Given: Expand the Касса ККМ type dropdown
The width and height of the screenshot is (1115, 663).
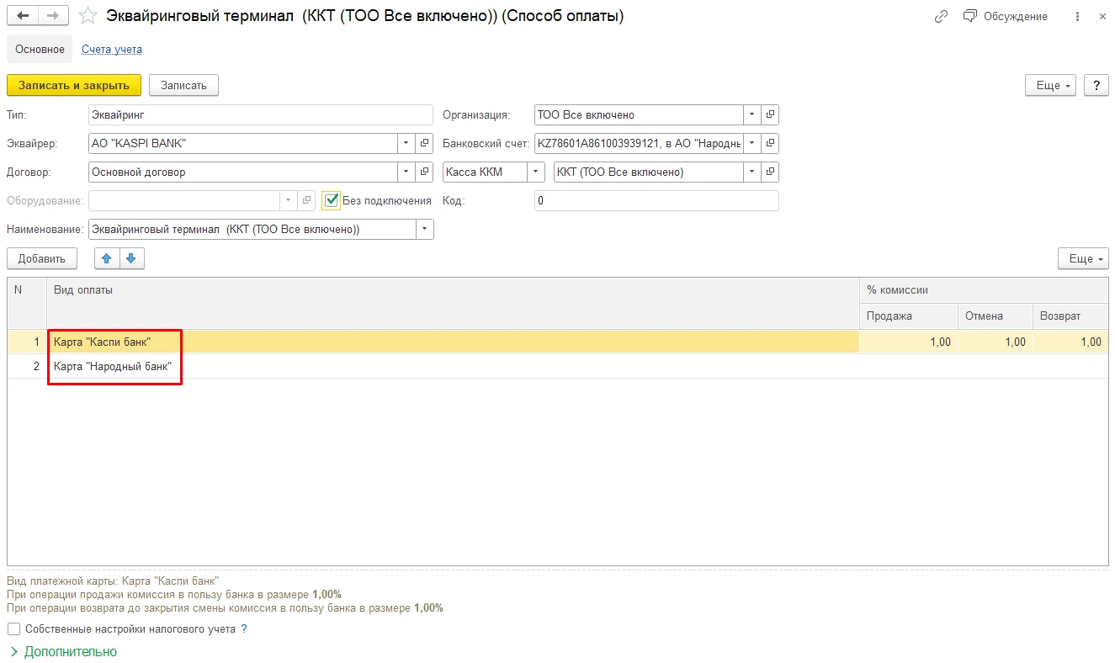Looking at the screenshot, I should coord(536,172).
